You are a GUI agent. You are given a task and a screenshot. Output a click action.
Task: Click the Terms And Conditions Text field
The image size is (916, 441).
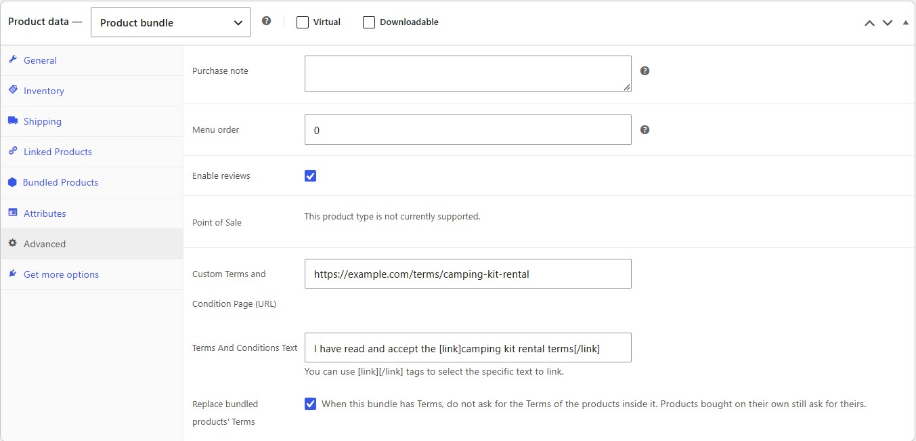[468, 348]
